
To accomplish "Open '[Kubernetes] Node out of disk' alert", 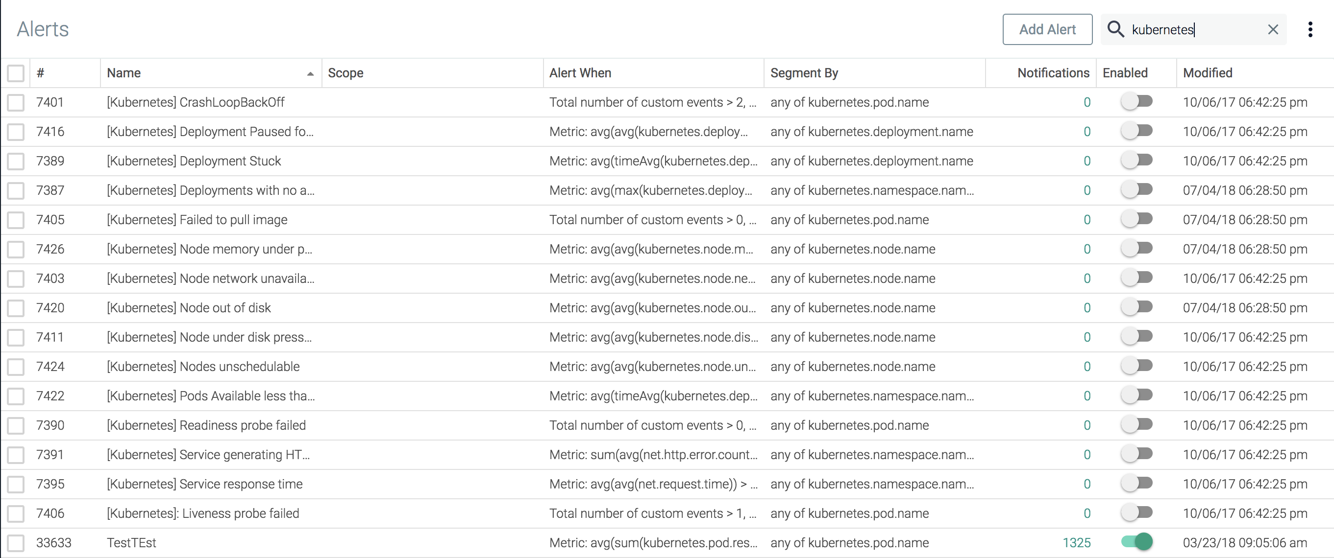I will [x=189, y=308].
